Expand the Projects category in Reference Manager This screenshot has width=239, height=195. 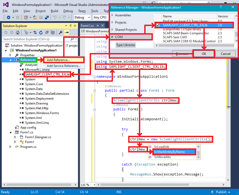tap(112, 22)
